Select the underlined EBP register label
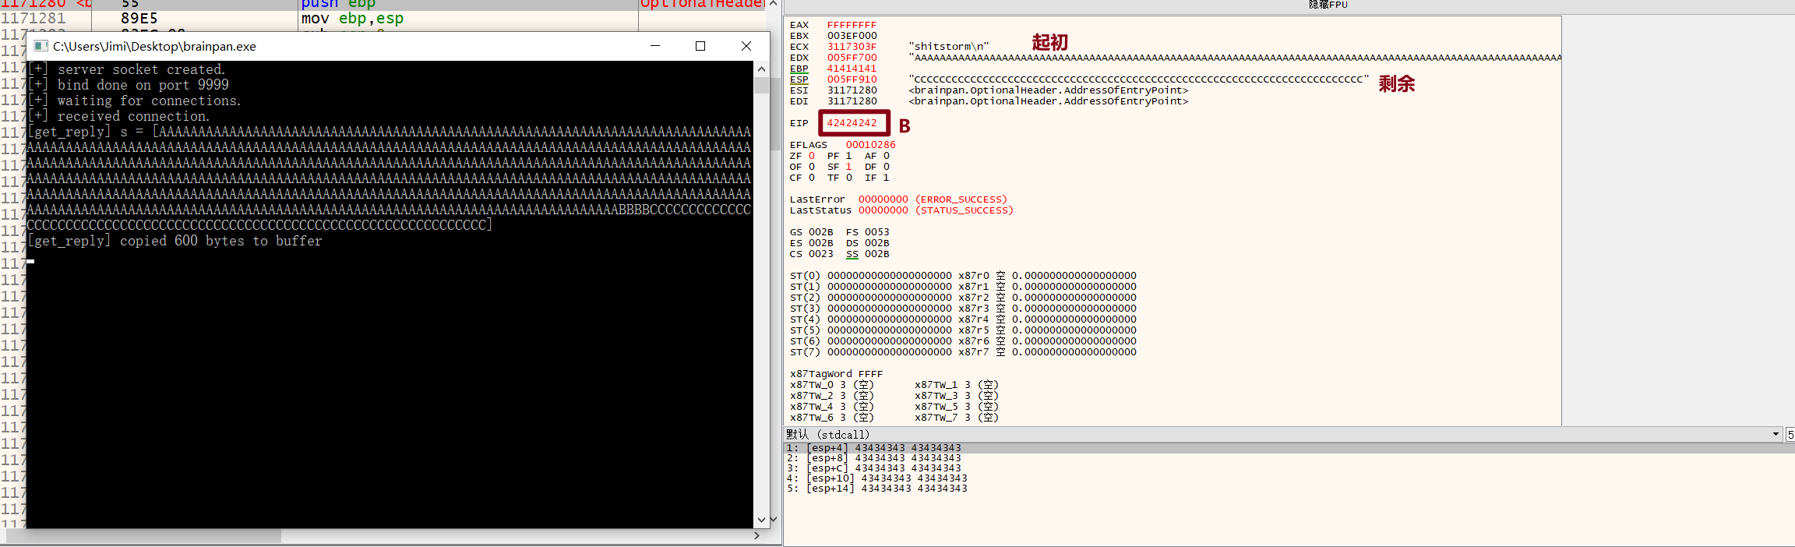The width and height of the screenshot is (1795, 547). pyautogui.click(x=799, y=69)
